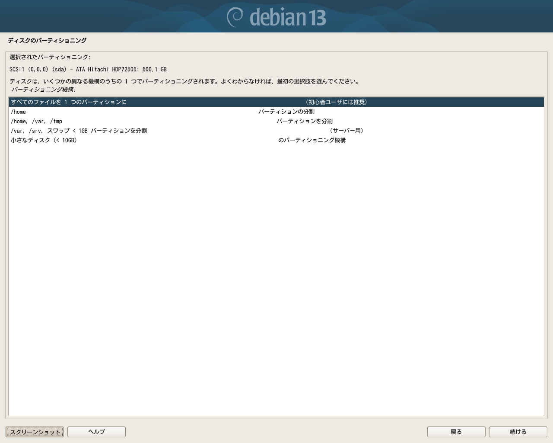
Task: Continue with the 続ける button
Action: [518, 432]
